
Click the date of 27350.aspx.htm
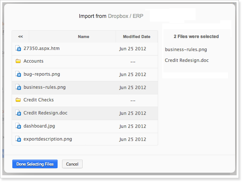click(133, 49)
